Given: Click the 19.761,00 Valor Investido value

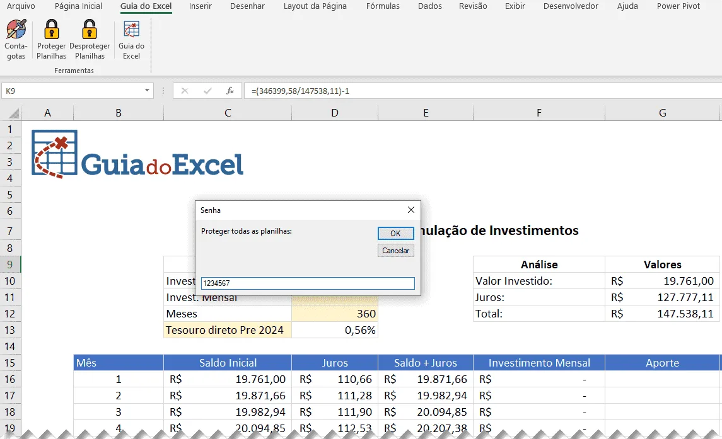Looking at the screenshot, I should point(663,281).
